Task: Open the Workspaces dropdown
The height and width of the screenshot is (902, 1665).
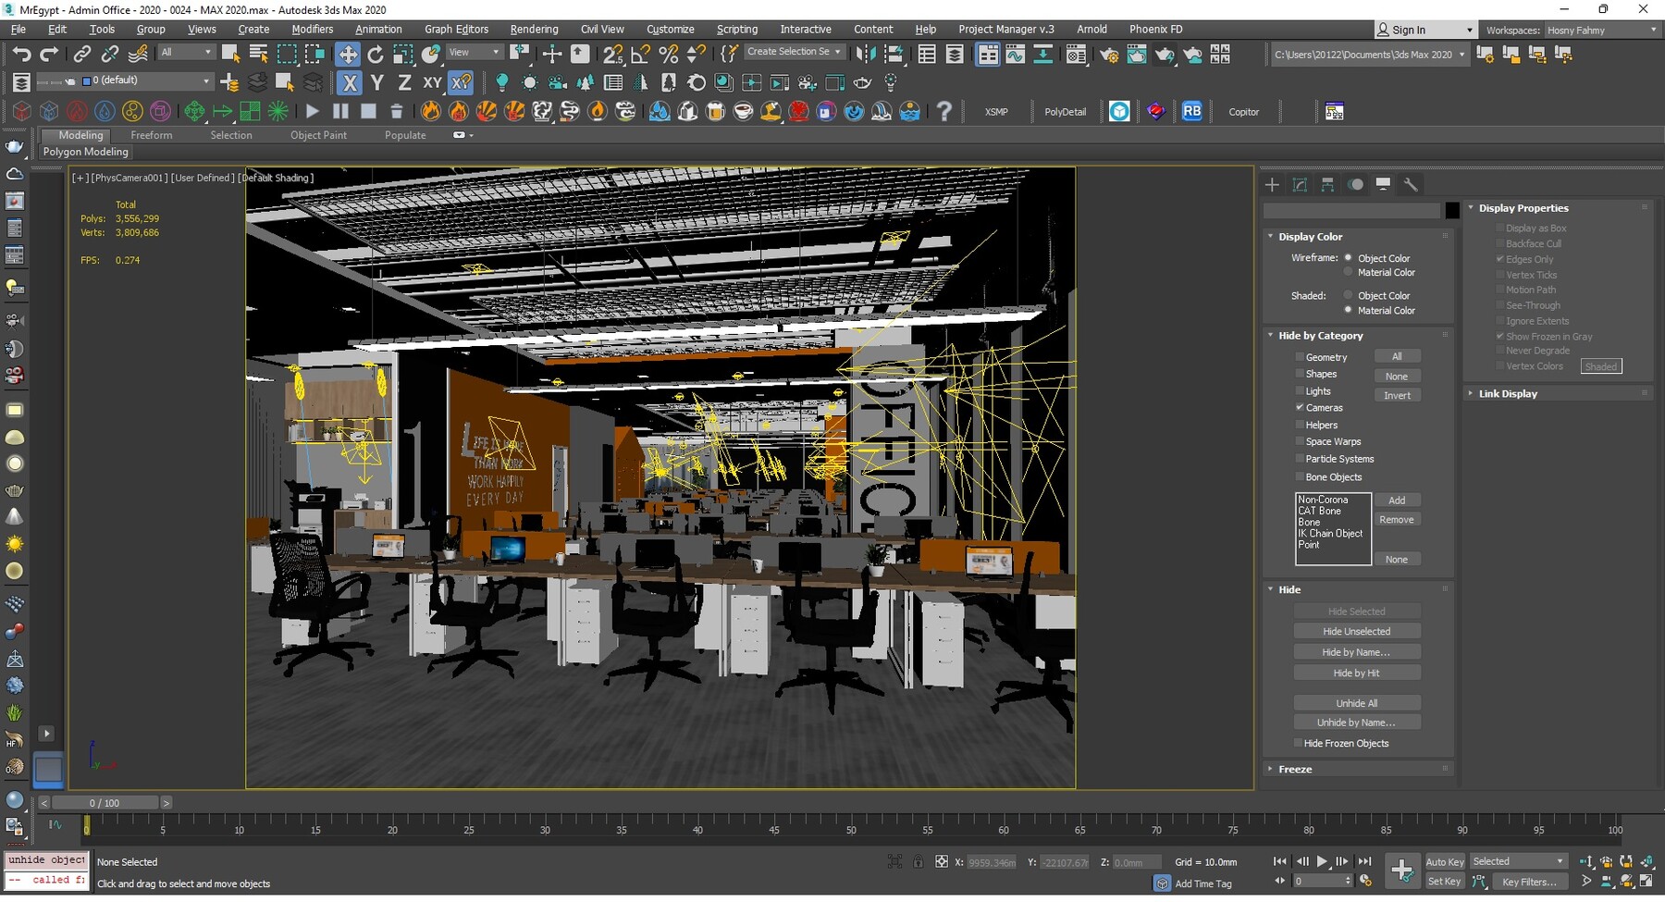Action: (x=1602, y=30)
